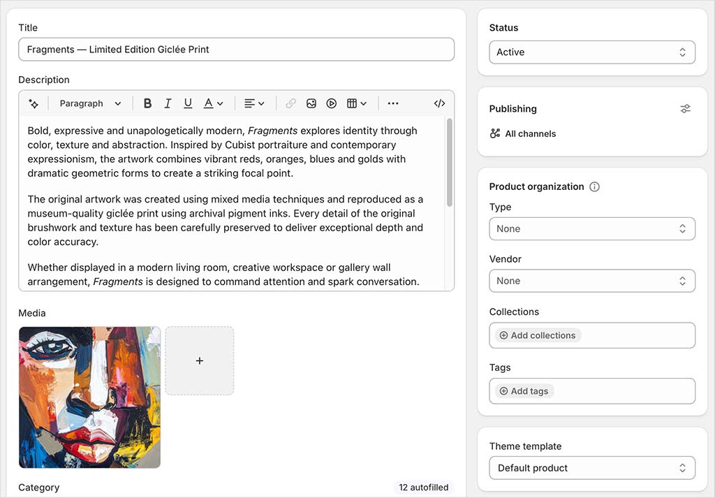Click the description editor scrollbar
The image size is (715, 498).
(x=450, y=162)
